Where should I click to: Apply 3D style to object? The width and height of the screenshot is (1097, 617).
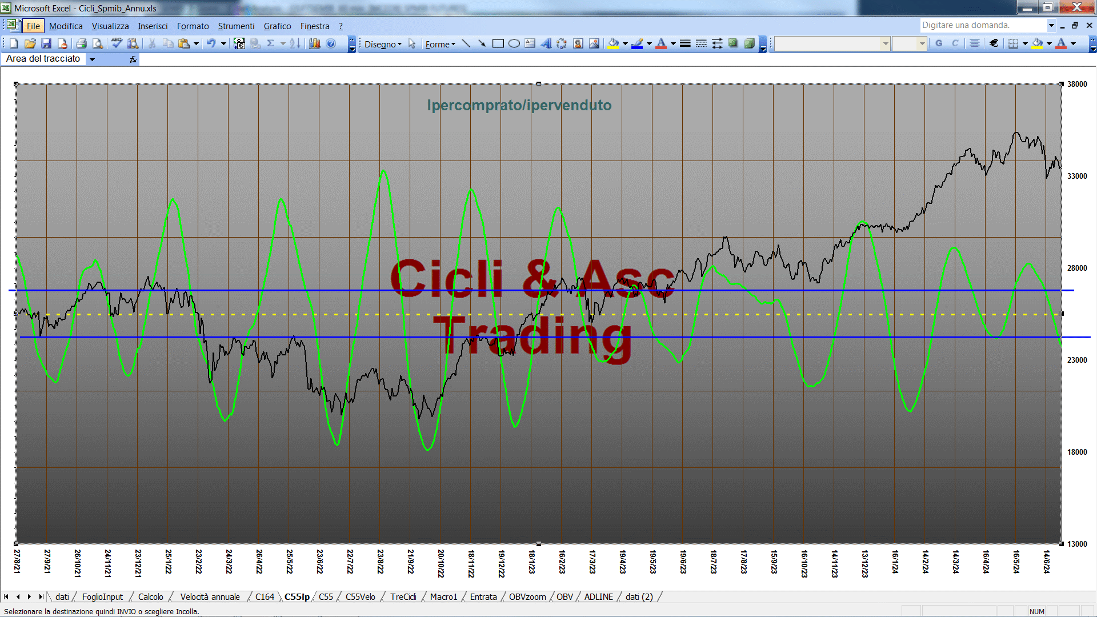[x=749, y=43]
